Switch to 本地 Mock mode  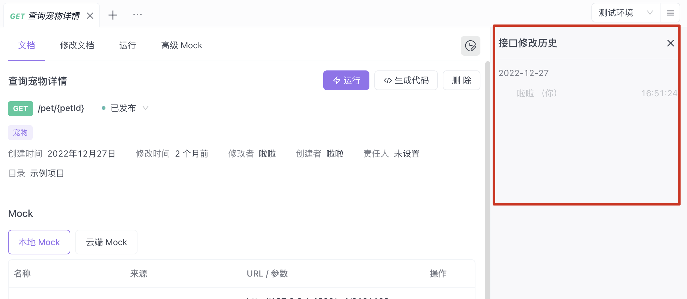(x=39, y=242)
